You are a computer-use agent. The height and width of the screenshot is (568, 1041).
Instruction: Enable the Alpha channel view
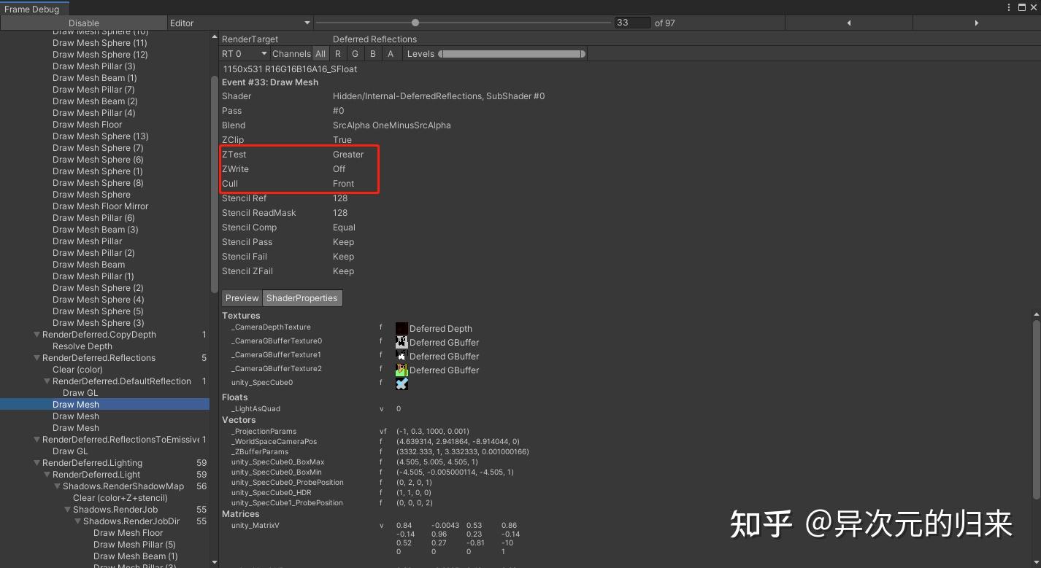(x=391, y=53)
